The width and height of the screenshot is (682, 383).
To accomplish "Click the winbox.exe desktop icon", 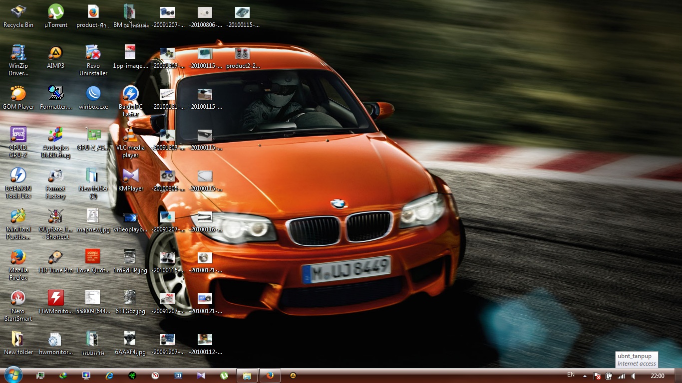I will 93,94.
